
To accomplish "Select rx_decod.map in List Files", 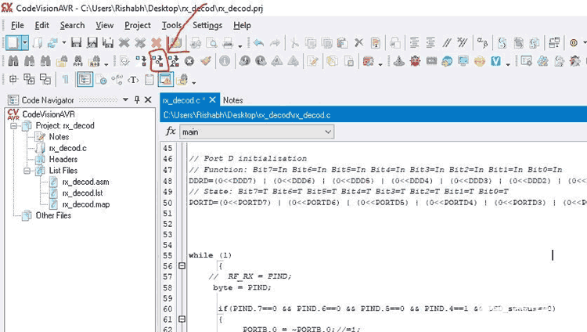I will point(86,204).
